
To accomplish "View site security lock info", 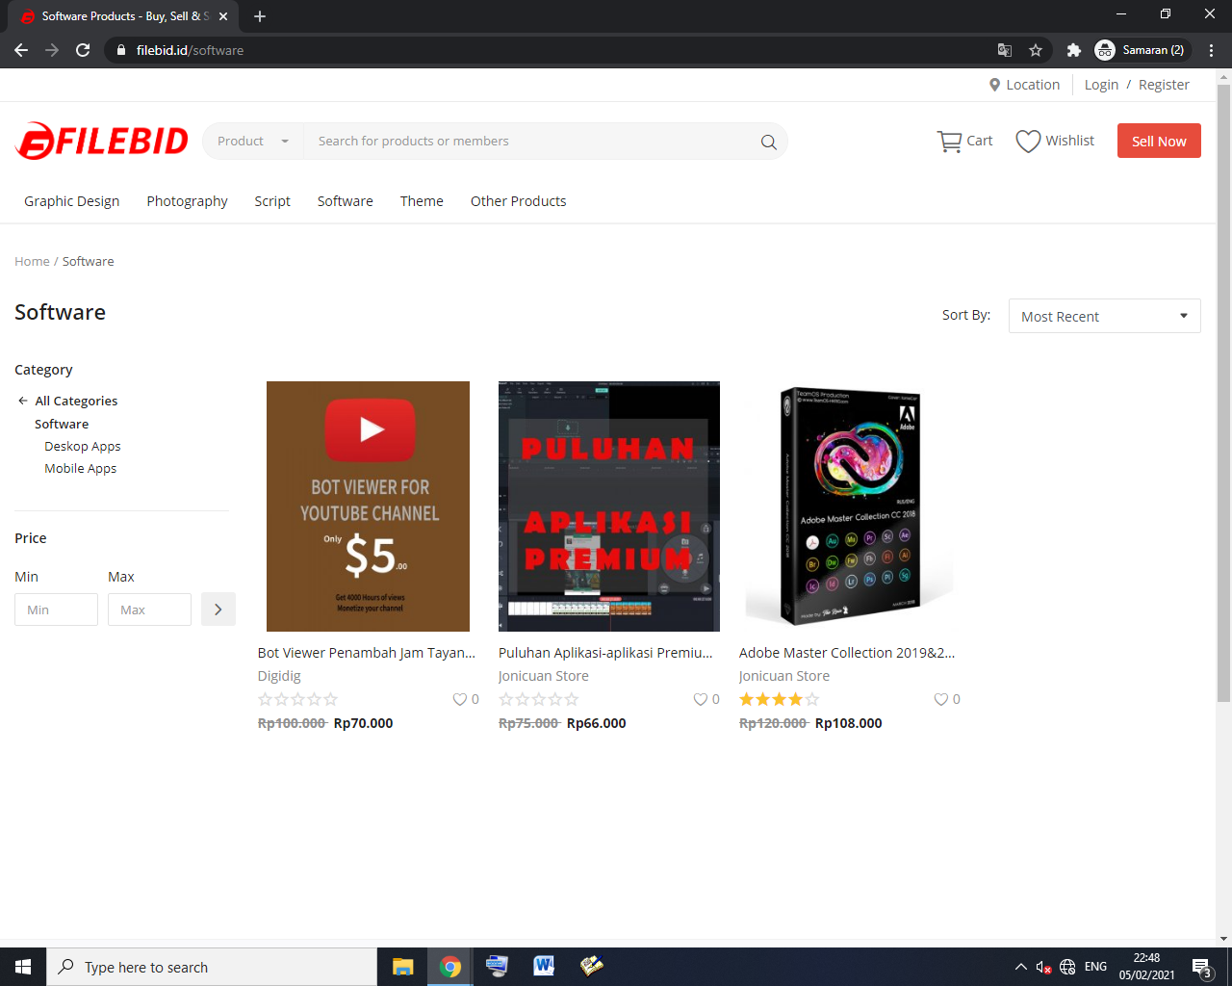I will [x=121, y=50].
